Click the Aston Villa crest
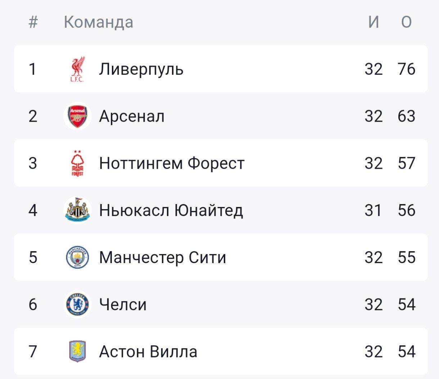Viewport: 439px width, 379px height. coord(77,352)
